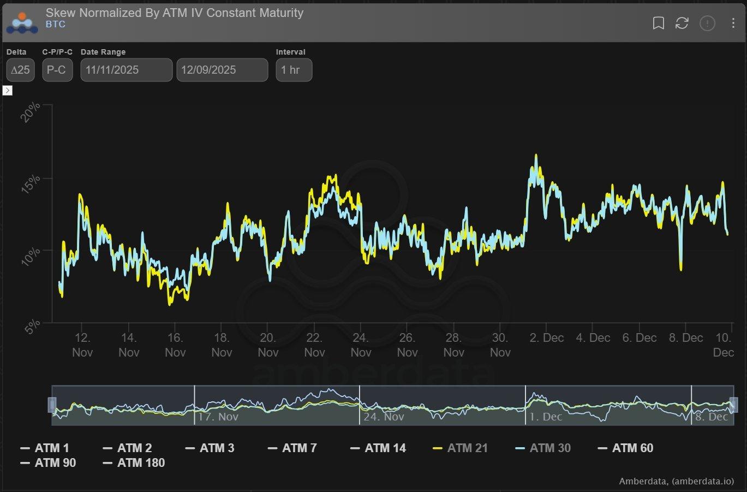Expand the side panel arrow icon
This screenshot has width=747, height=492.
click(x=8, y=91)
